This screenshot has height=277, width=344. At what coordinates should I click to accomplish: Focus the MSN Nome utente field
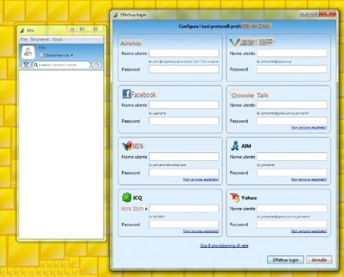click(184, 157)
